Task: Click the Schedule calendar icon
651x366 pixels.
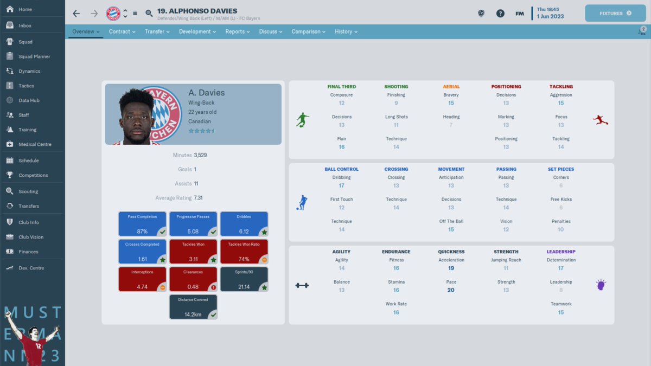Action: point(9,160)
